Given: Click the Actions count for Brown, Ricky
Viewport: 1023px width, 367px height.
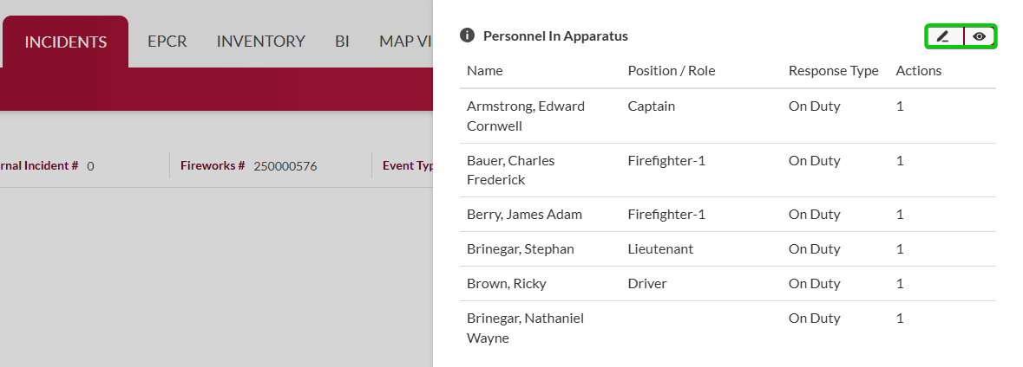Looking at the screenshot, I should coord(900,284).
